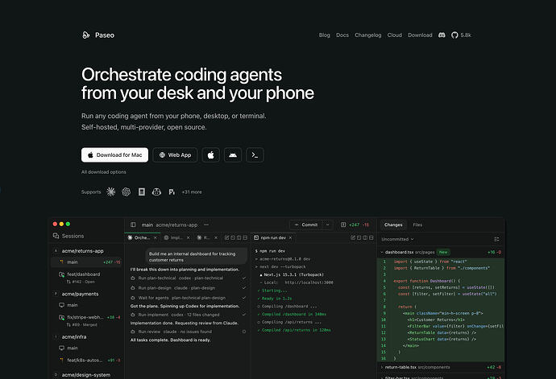Click the Copilot icon in Supports row
Image resolution: width=556 pixels, height=379 pixels.
coord(156,192)
